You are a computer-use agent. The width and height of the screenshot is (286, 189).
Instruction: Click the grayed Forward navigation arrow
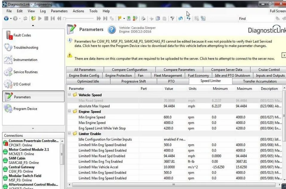pos(15,19)
